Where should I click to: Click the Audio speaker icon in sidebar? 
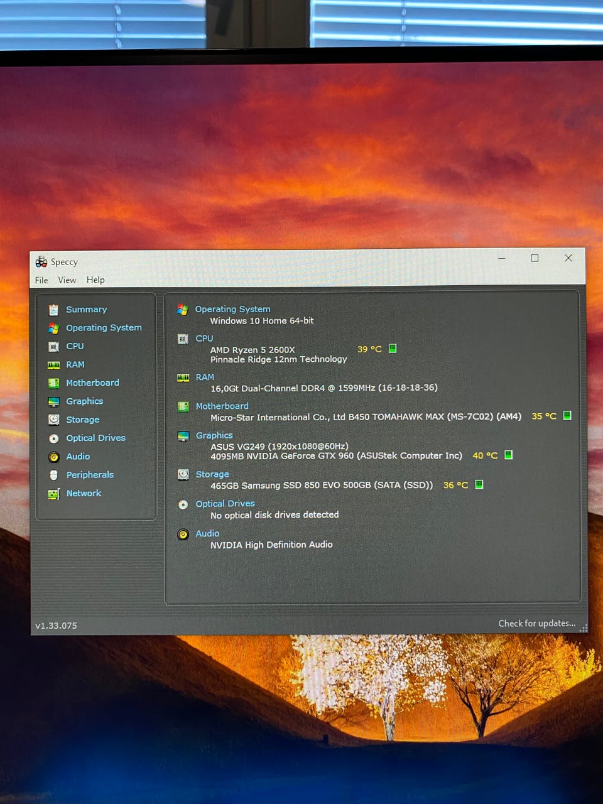click(x=53, y=457)
